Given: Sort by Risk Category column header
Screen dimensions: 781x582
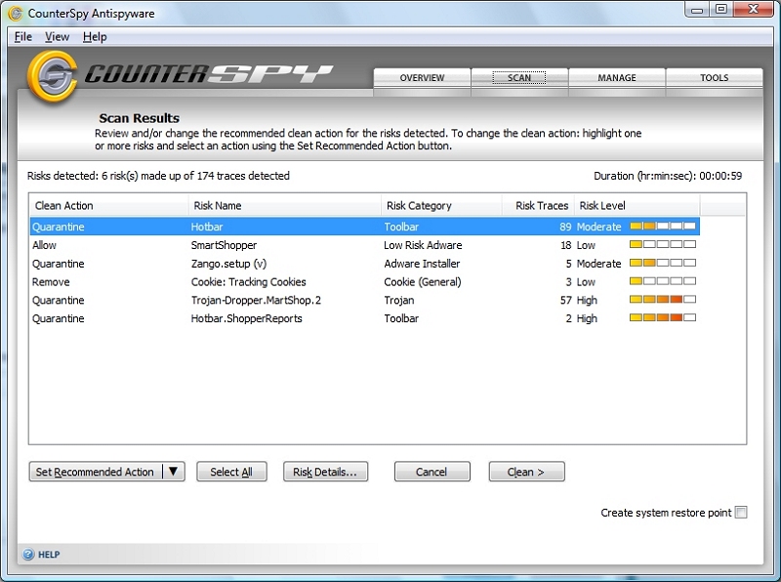Looking at the screenshot, I should coord(441,205).
